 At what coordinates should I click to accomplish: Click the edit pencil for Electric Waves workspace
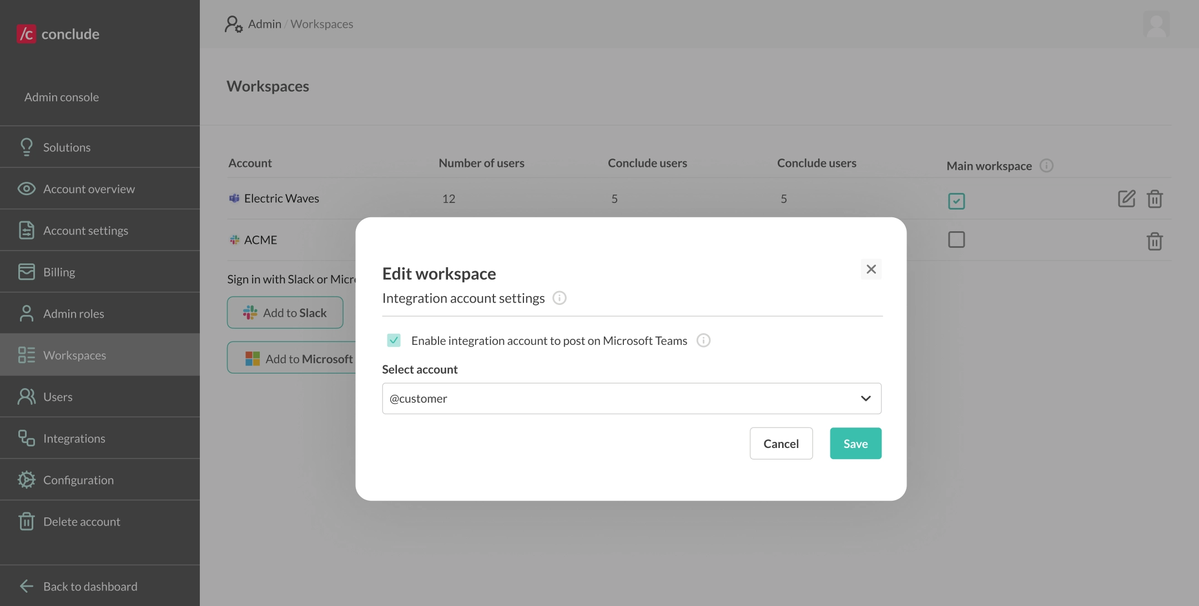[x=1126, y=198]
